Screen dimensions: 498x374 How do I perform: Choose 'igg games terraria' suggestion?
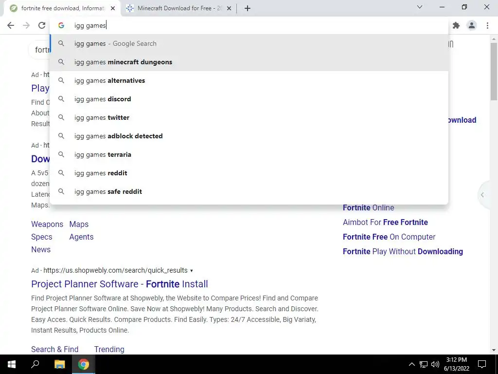click(x=249, y=154)
